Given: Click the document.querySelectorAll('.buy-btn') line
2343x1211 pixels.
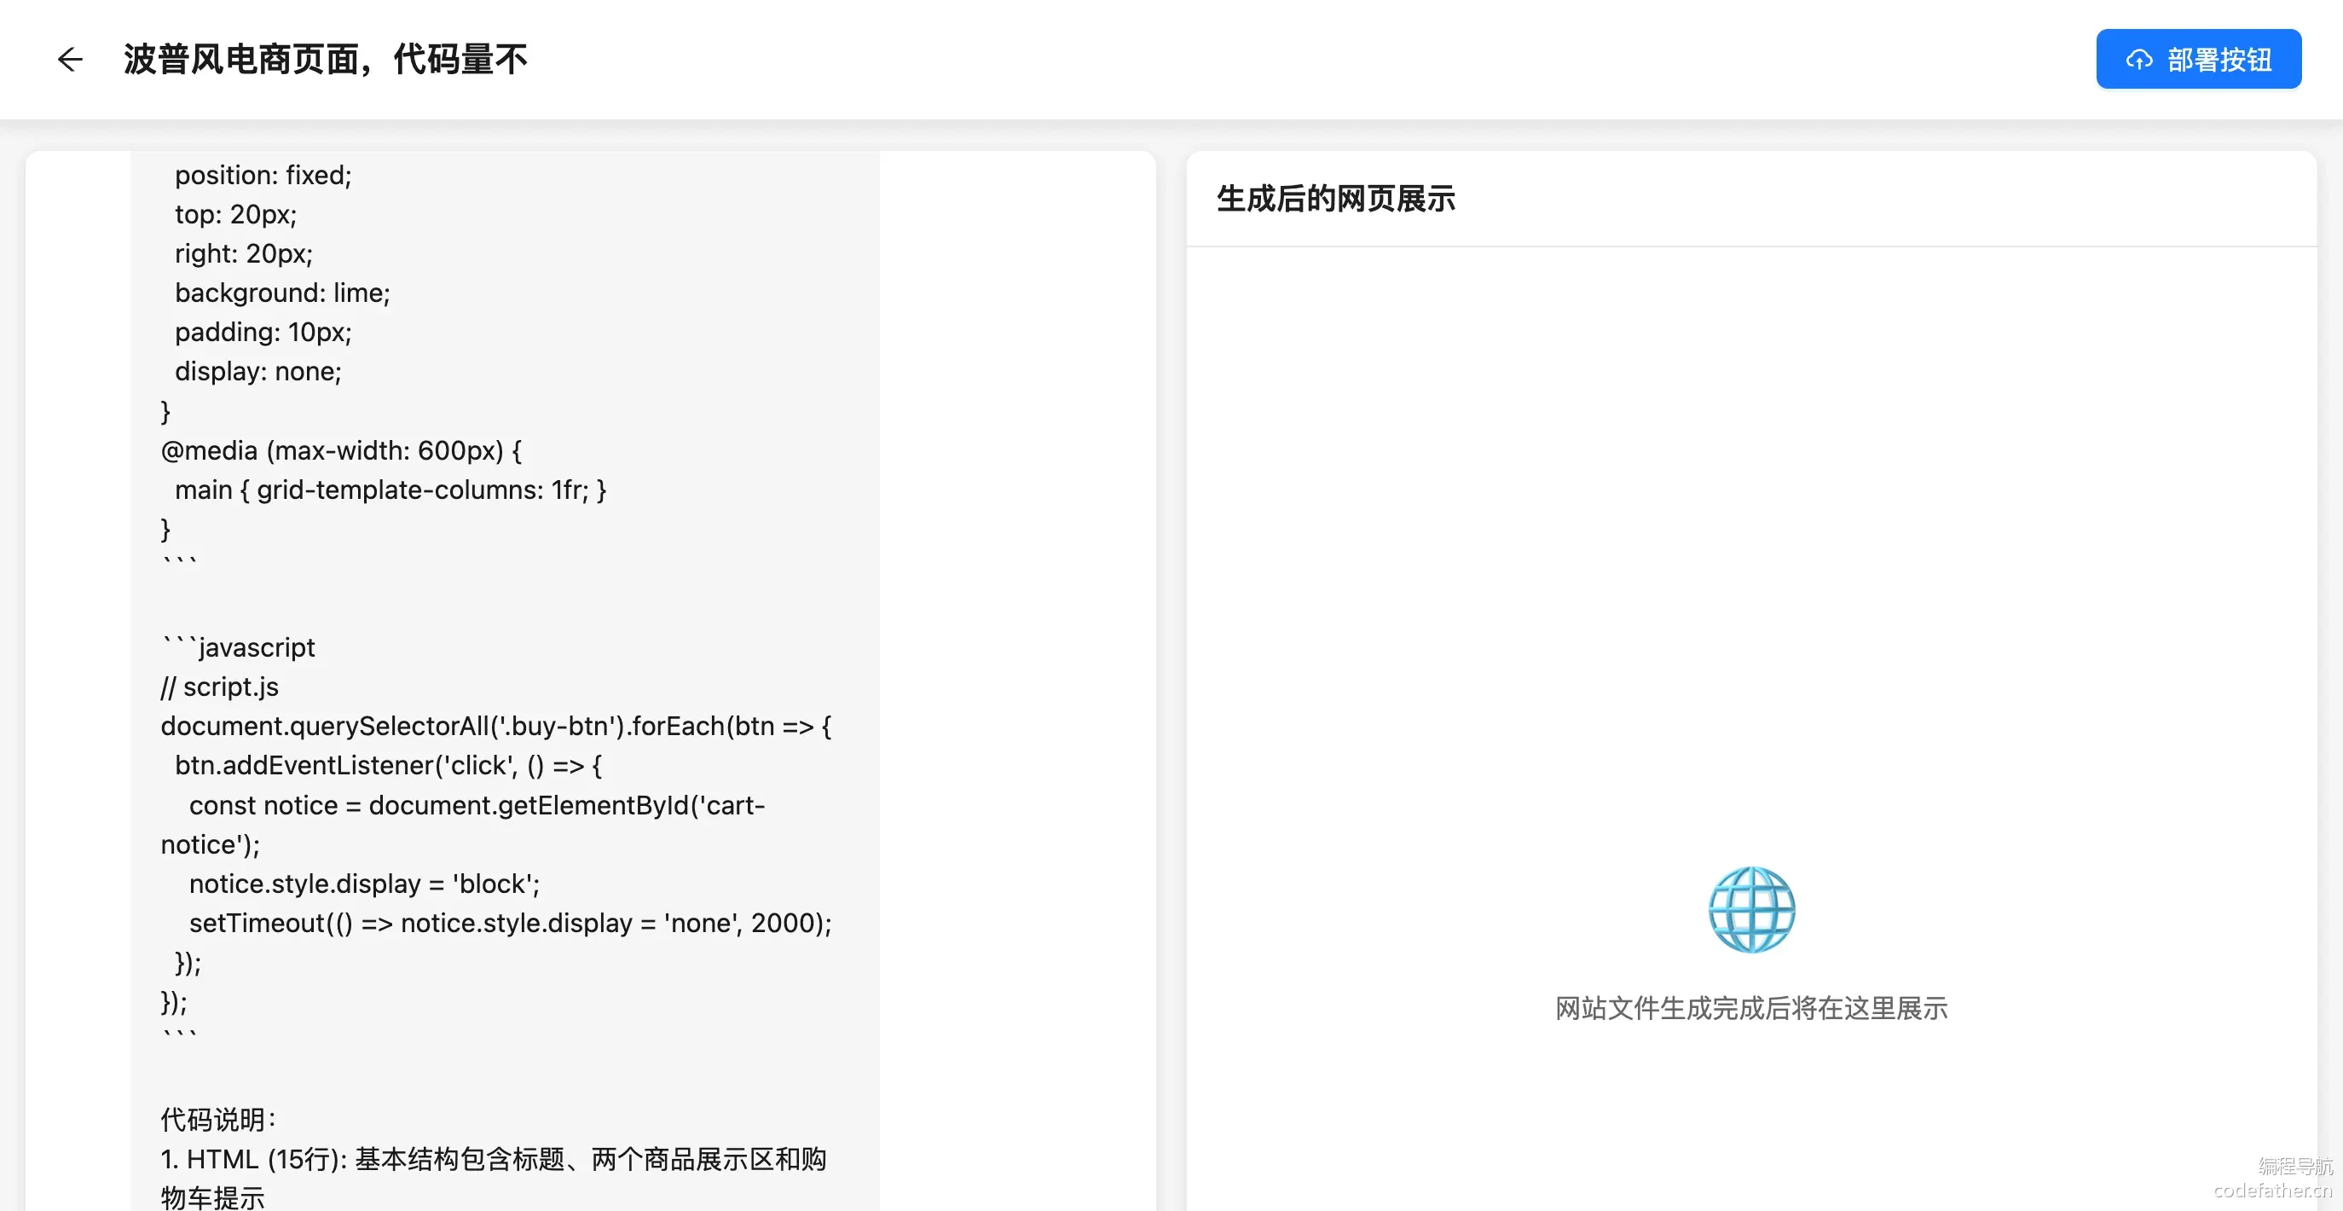Looking at the screenshot, I should (x=495, y=726).
